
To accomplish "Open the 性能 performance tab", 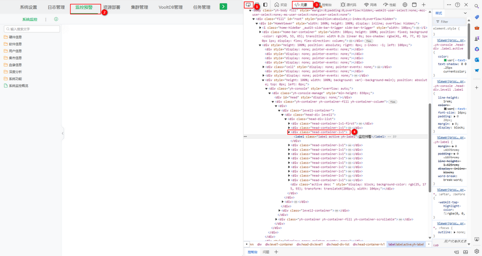I will pos(390,5).
